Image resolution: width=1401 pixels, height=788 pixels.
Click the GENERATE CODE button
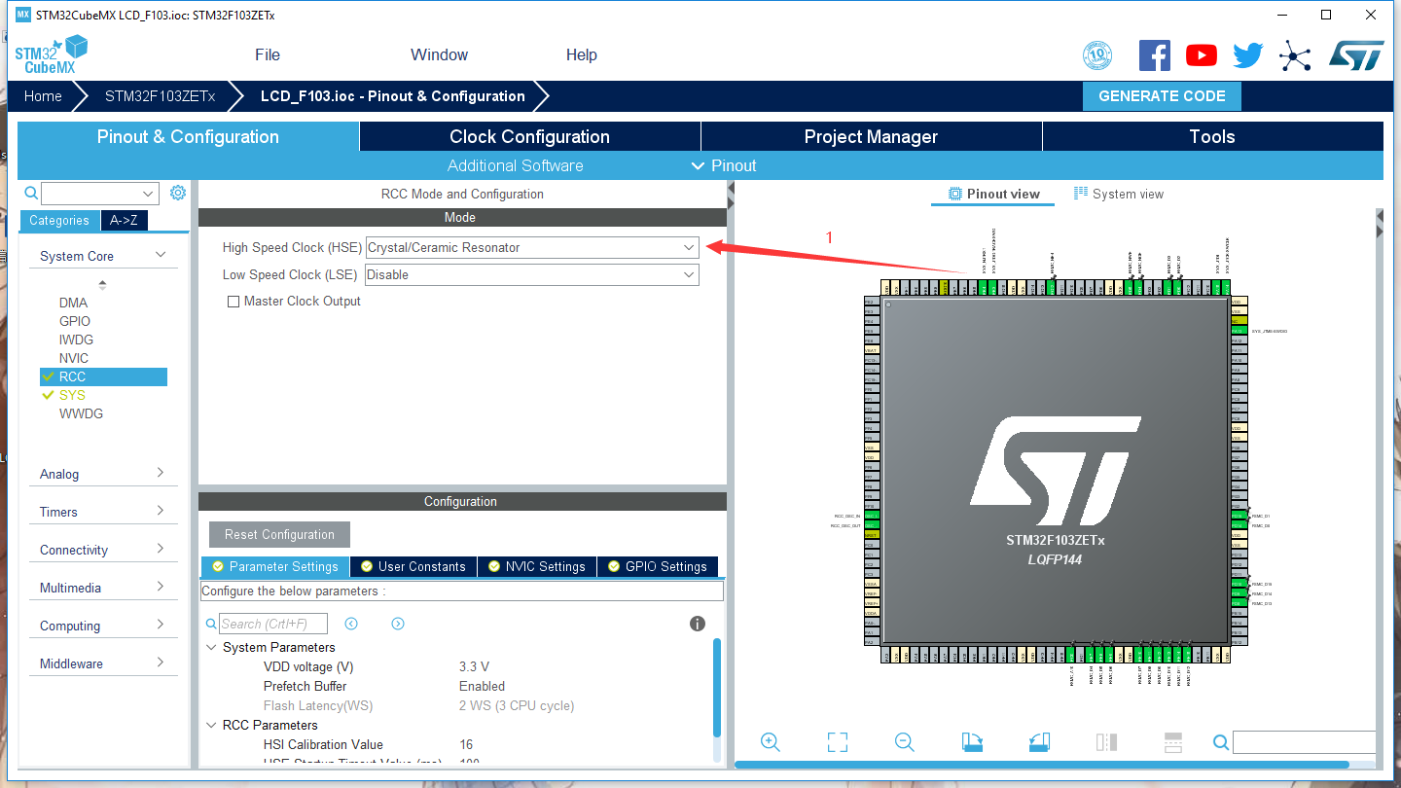[x=1162, y=95]
